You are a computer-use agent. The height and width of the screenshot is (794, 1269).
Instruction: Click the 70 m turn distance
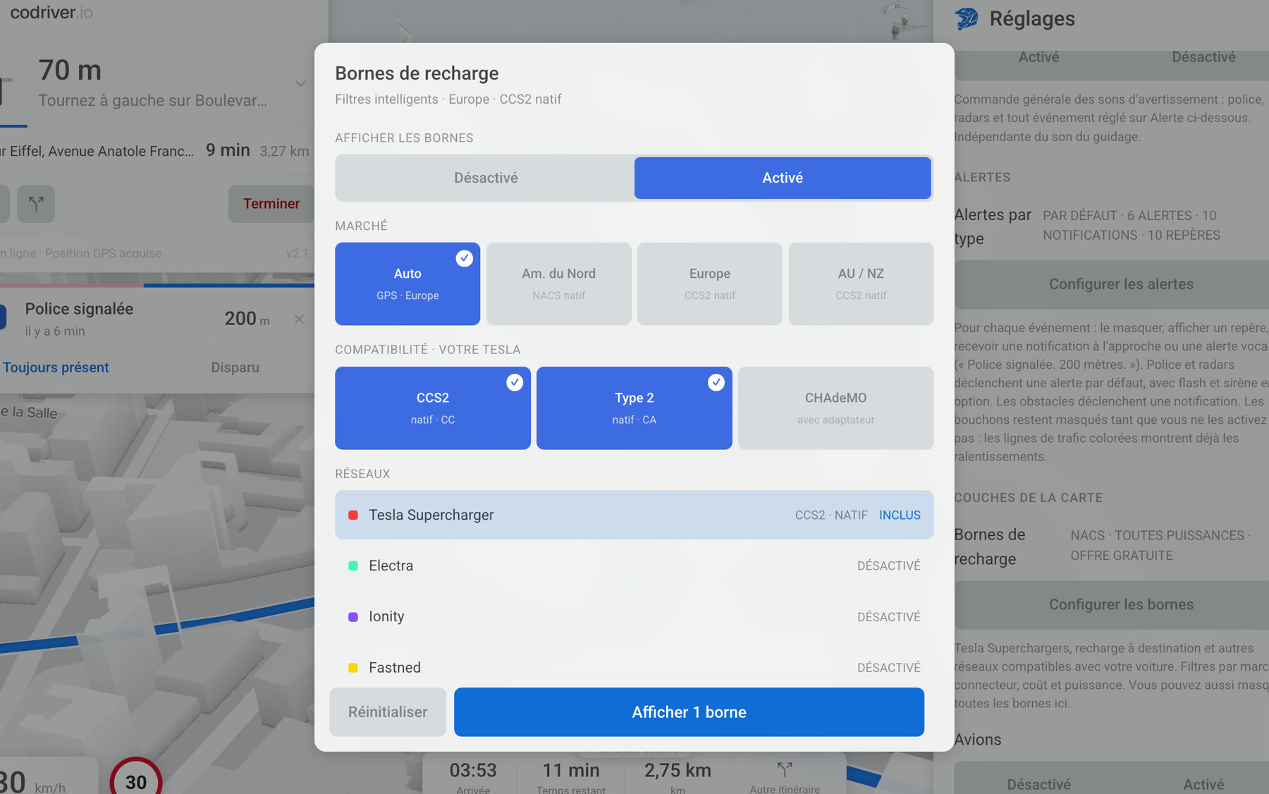(x=70, y=71)
